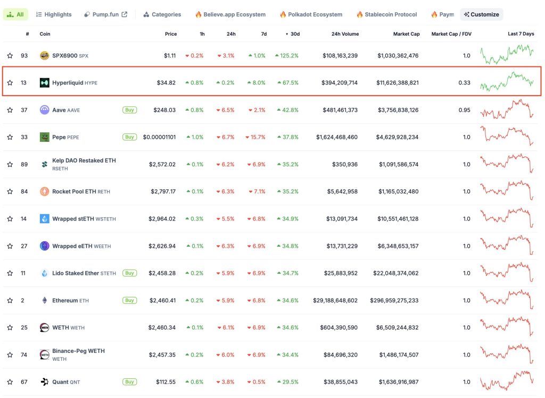
Task: Star the Binance-Peg WETH row
Action: [x=10, y=354]
